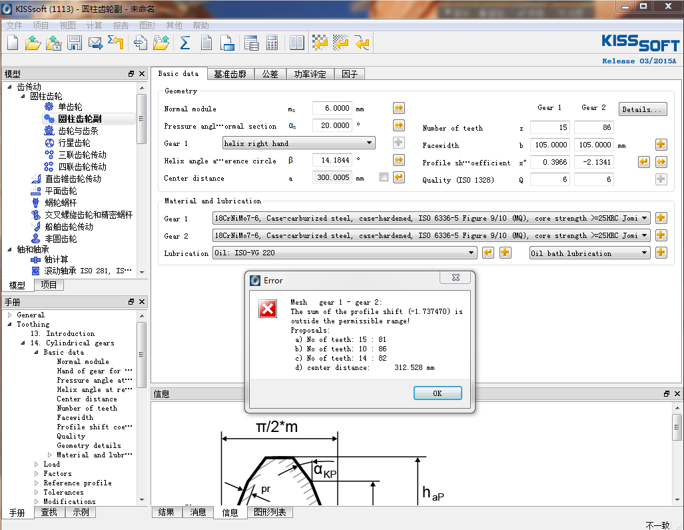Image resolution: width=684 pixels, height=530 pixels.
Task: Click the database table toolbar icon
Action: pyautogui.click(x=251, y=43)
